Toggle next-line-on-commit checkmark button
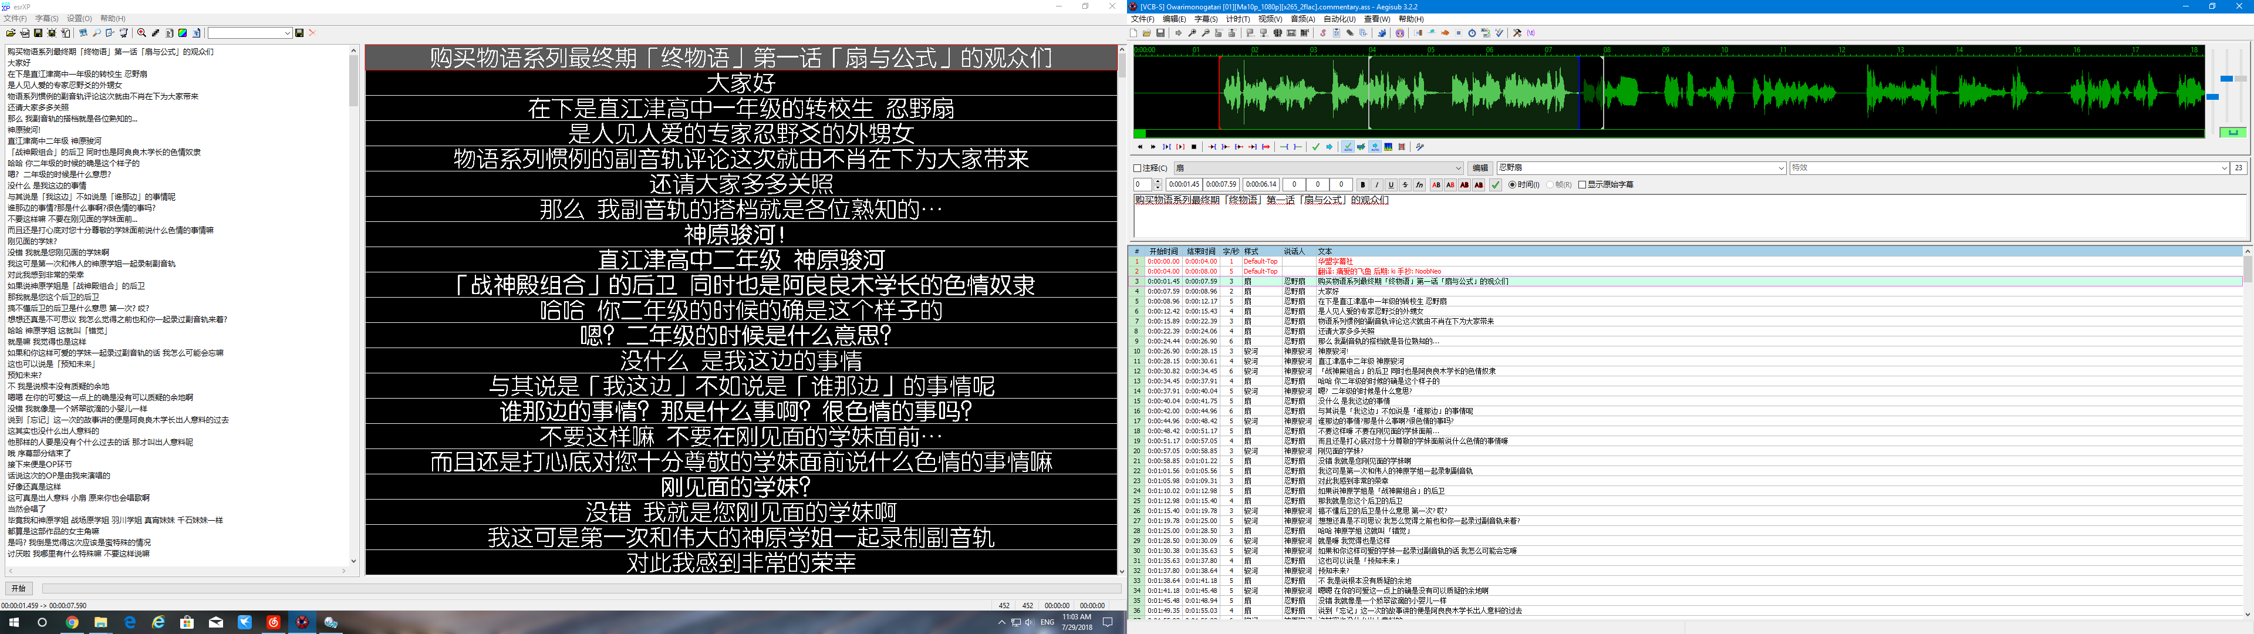Image resolution: width=2254 pixels, height=634 pixels. pos(1362,147)
